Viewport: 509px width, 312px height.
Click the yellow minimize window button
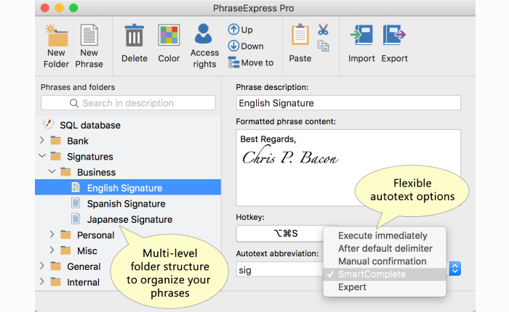[59, 8]
